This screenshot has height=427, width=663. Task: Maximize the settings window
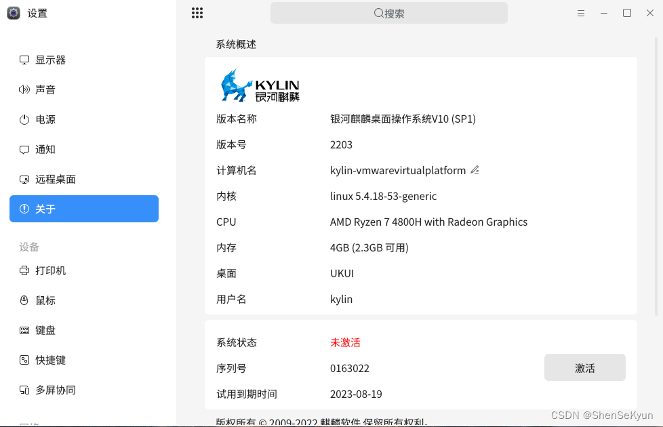tap(627, 13)
